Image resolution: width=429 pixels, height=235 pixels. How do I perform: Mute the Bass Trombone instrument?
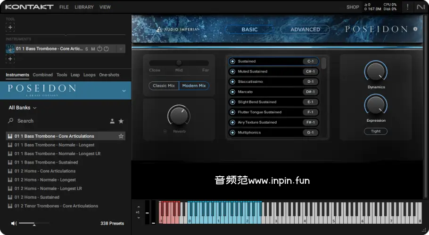tap(93, 49)
